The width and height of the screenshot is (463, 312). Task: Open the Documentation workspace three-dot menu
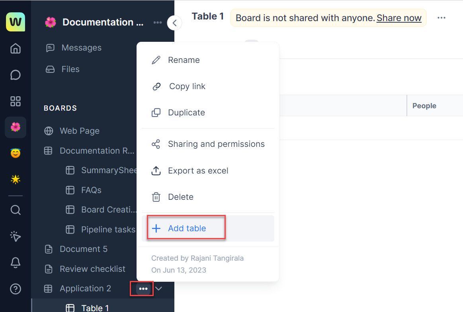click(158, 23)
